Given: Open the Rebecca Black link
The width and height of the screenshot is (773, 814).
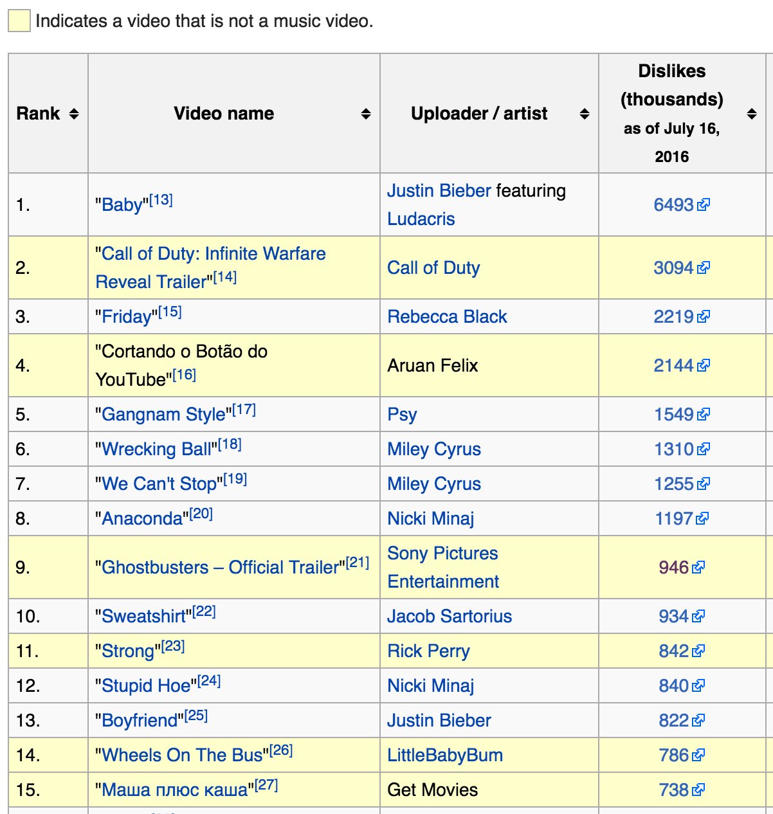Looking at the screenshot, I should point(447,317).
